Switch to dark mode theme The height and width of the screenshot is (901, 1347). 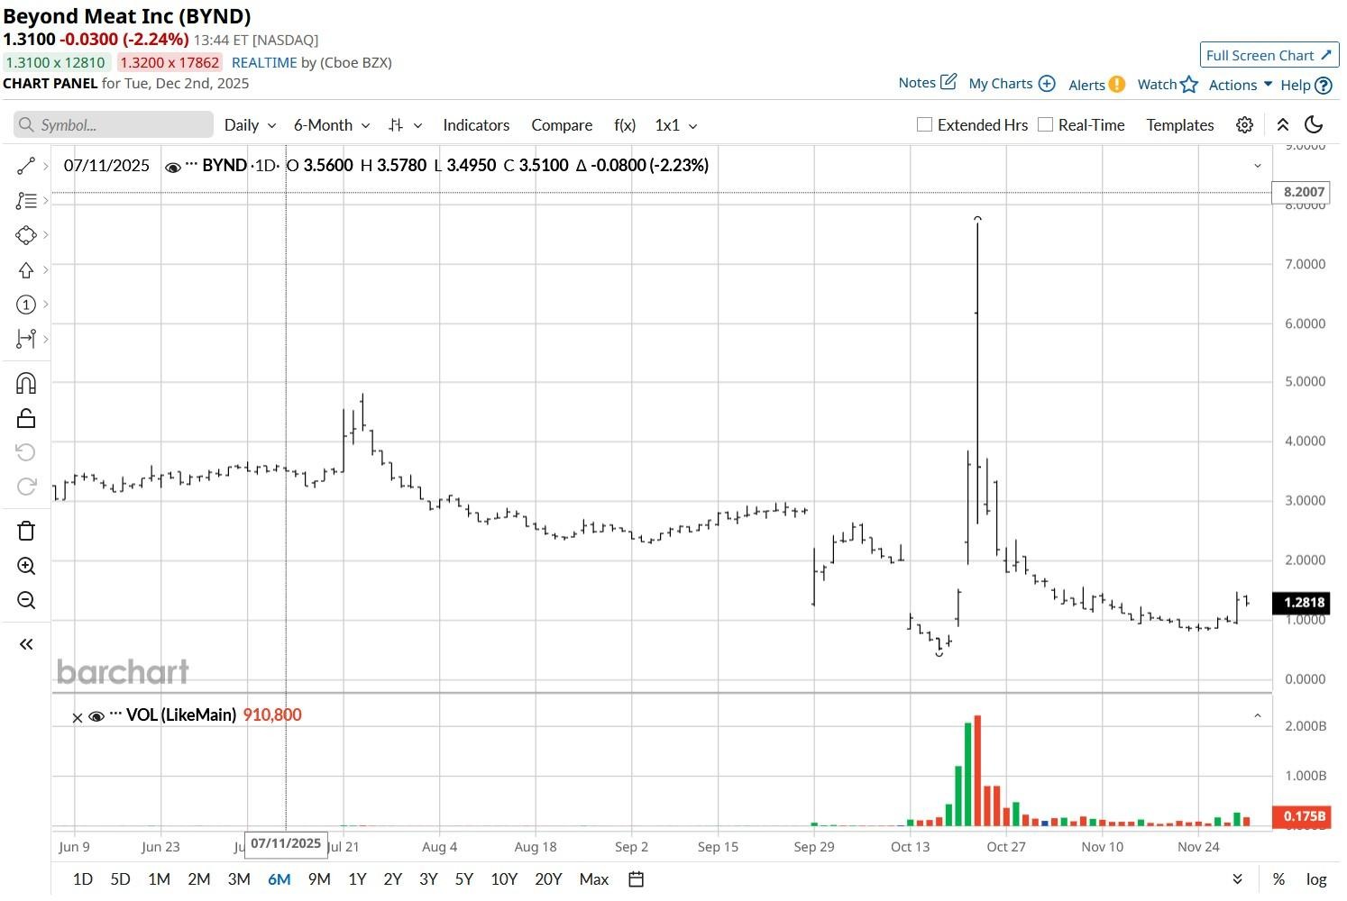(x=1314, y=125)
